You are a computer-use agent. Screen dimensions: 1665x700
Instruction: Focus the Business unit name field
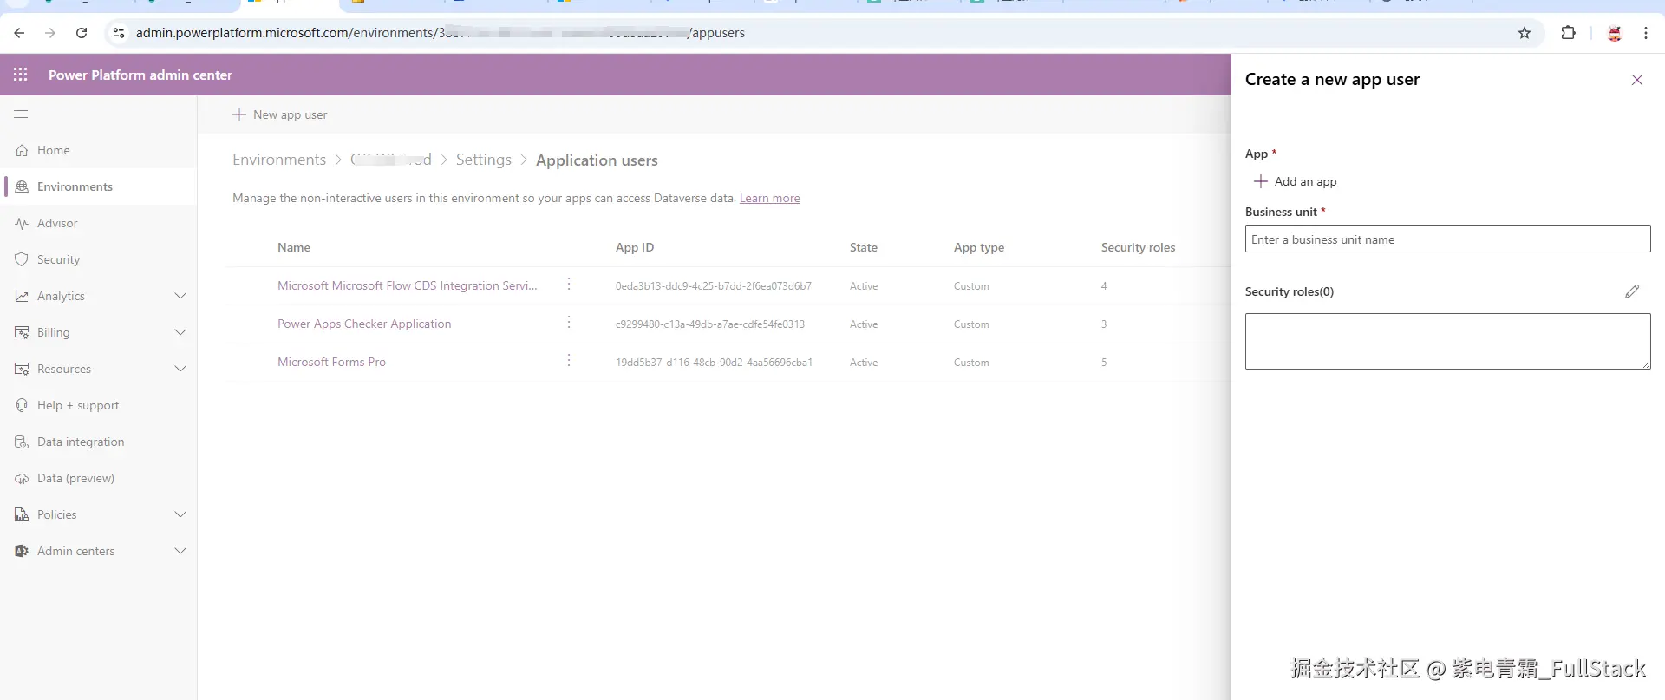(1447, 239)
